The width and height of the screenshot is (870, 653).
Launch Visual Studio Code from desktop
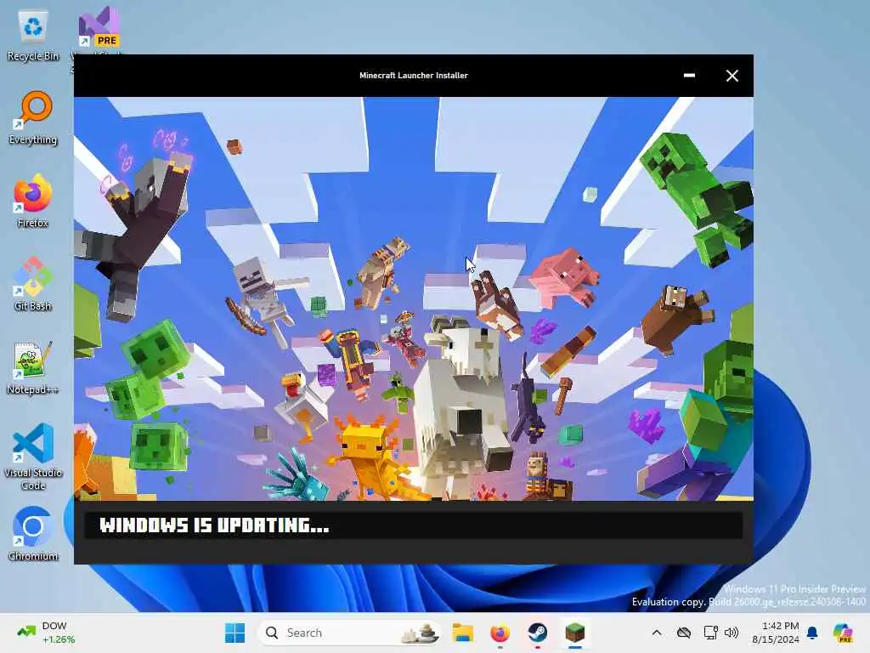click(33, 457)
